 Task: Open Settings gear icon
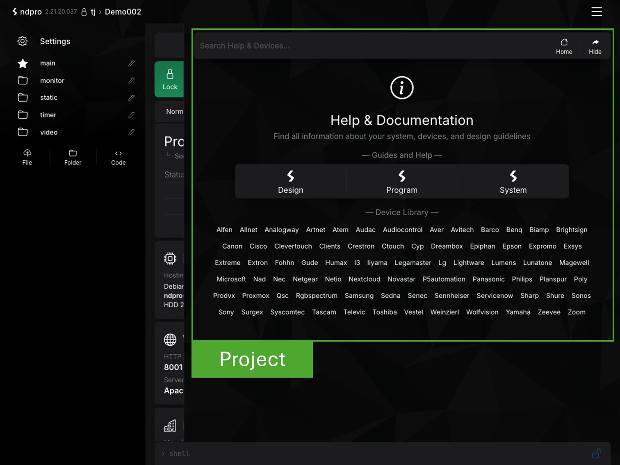click(x=23, y=41)
